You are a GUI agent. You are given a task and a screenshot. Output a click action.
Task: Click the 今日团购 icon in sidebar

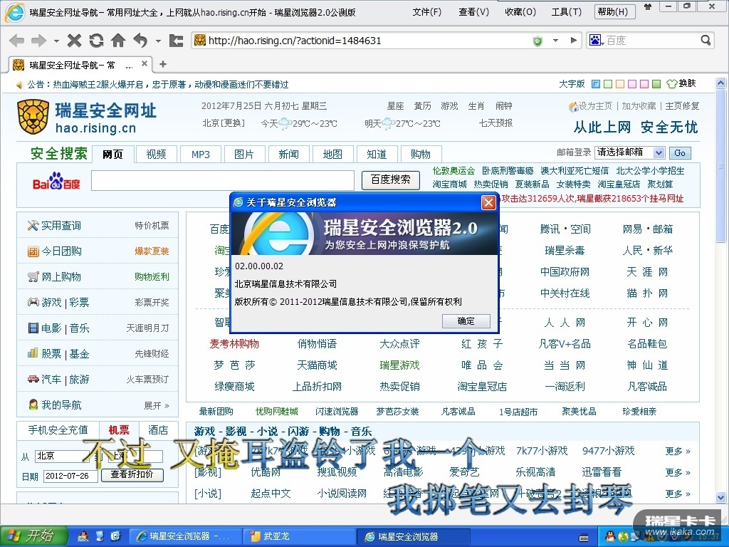(x=33, y=251)
